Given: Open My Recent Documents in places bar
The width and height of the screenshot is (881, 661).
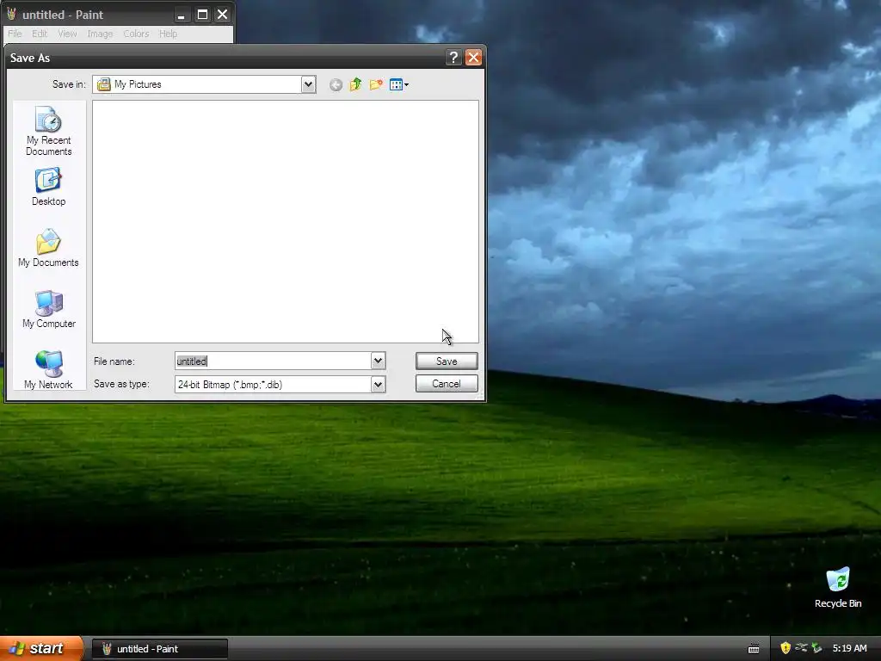Looking at the screenshot, I should pyautogui.click(x=49, y=131).
